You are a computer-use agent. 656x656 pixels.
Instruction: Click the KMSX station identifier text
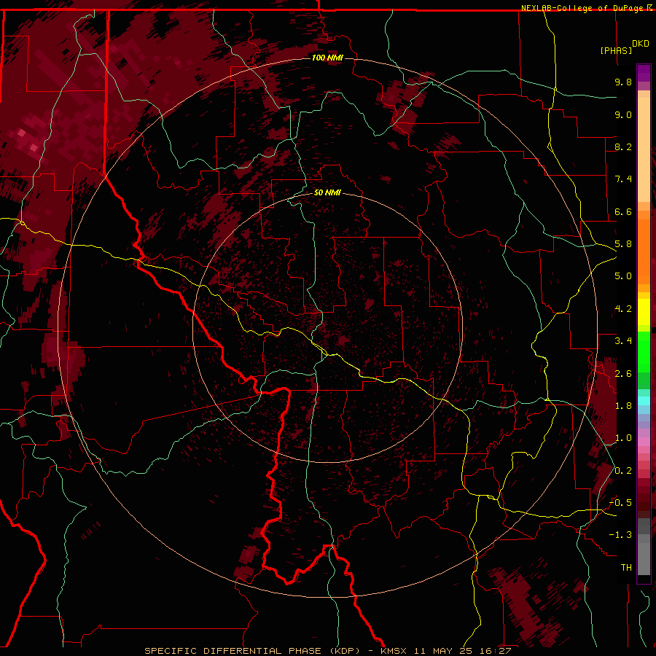tap(394, 651)
